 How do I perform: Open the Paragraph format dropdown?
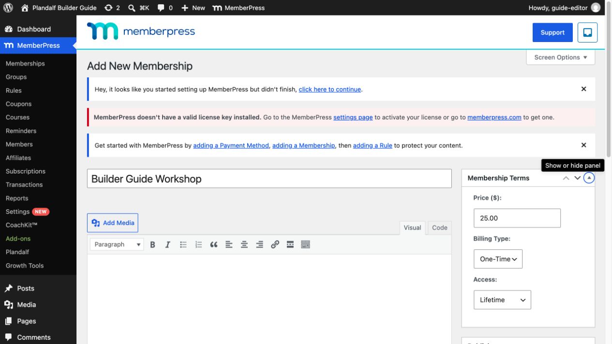[x=117, y=244]
